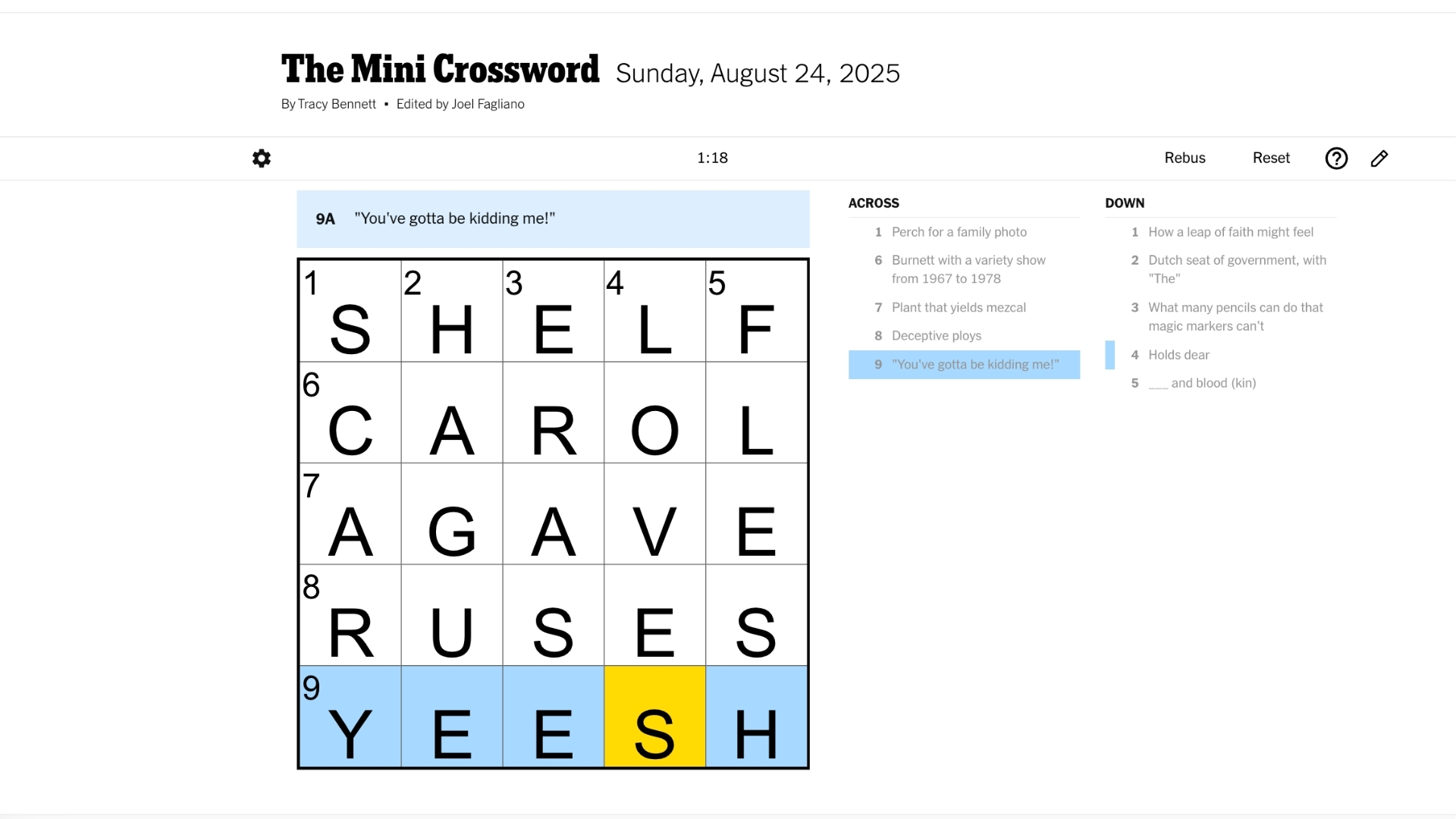Image resolution: width=1456 pixels, height=819 pixels.
Task: Click the Rebus button
Action: (1185, 158)
